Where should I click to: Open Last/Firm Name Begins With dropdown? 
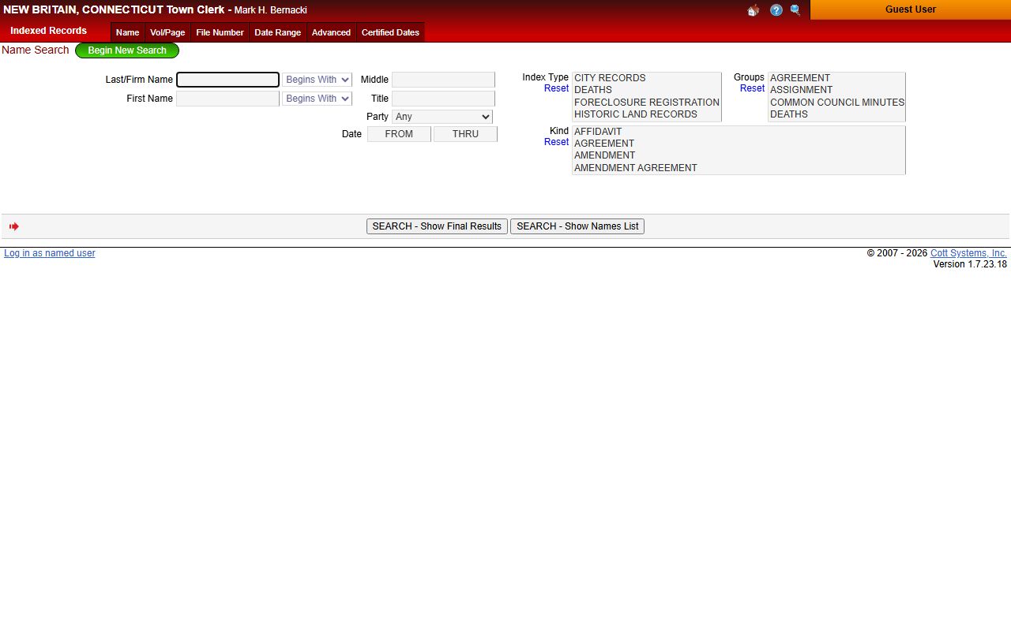click(317, 80)
